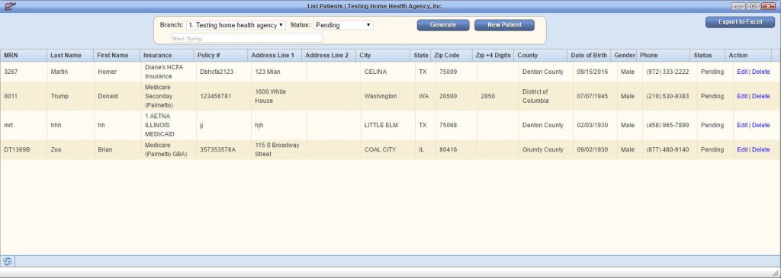Delete patient Homer Martin
781x278 pixels.
pyautogui.click(x=760, y=72)
